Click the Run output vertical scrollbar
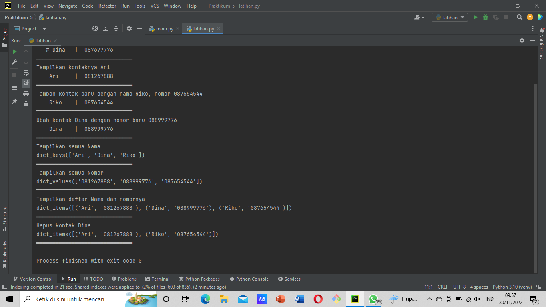The height and width of the screenshot is (307, 546). click(x=536, y=178)
